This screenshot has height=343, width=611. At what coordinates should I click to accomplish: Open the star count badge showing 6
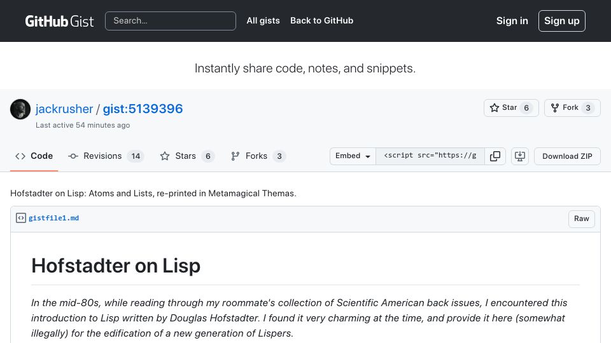click(526, 108)
